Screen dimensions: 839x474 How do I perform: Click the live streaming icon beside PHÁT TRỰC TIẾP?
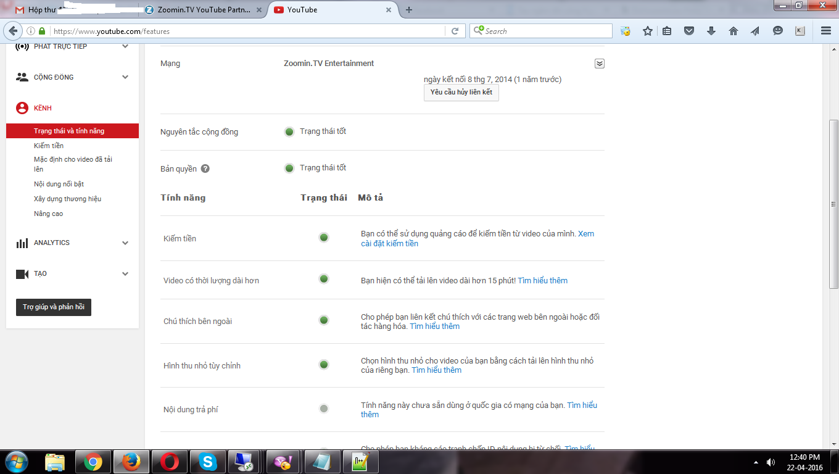click(22, 47)
